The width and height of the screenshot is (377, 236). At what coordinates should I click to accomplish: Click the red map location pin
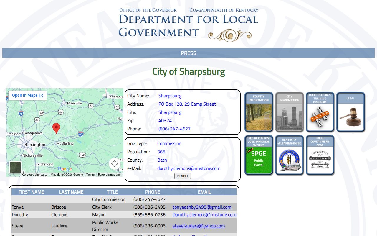(x=56, y=128)
